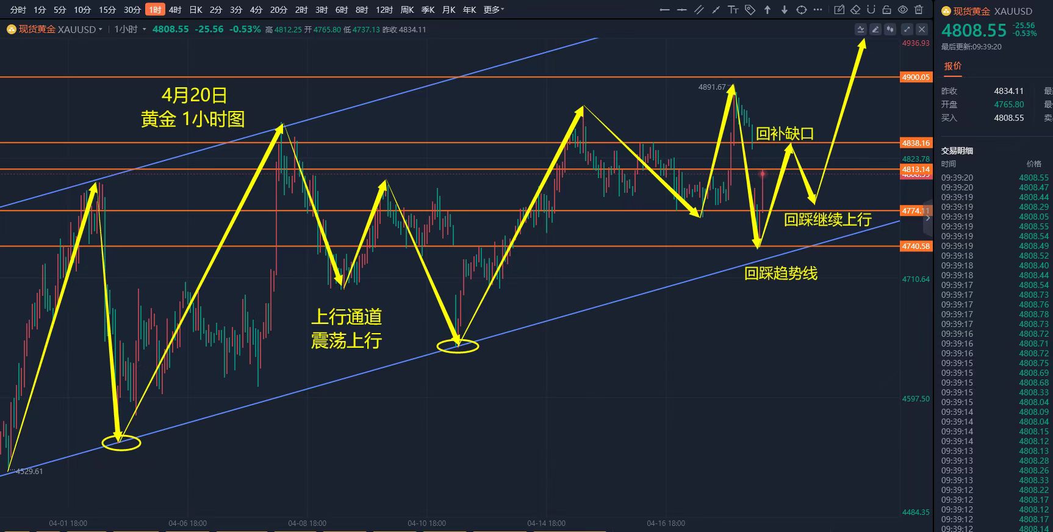This screenshot has height=532, width=1053.
Task: Select the horizontal line drawing tool
Action: click(682, 10)
